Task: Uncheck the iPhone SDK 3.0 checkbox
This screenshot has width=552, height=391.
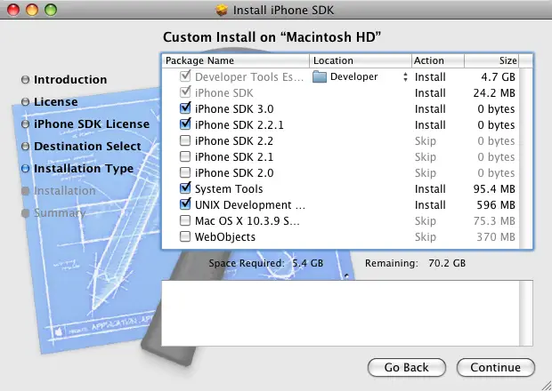Action: tap(185, 108)
